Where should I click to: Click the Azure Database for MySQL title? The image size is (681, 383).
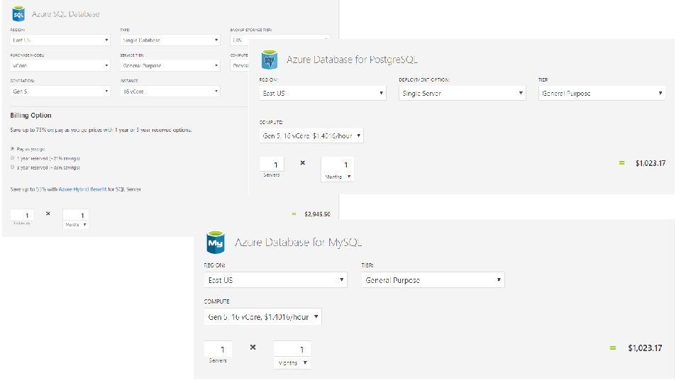click(299, 243)
